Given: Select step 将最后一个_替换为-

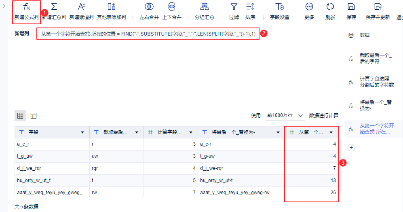Looking at the screenshot, I should pos(376,105).
